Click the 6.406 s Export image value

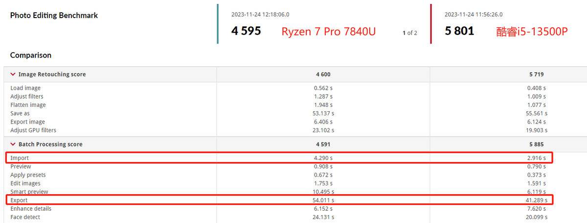tap(323, 122)
